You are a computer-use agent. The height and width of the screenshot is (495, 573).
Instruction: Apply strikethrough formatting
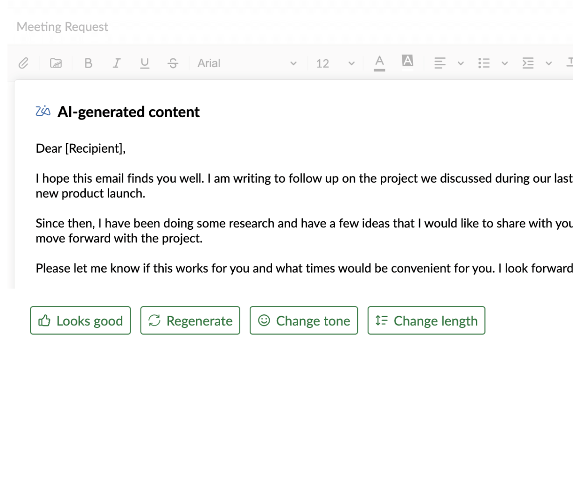[173, 63]
